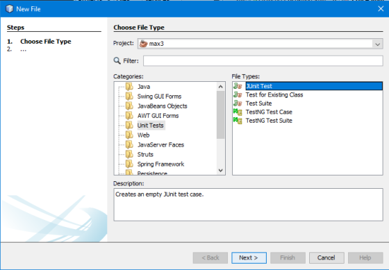Click the Categories list scrollbar thumb

coord(221,115)
